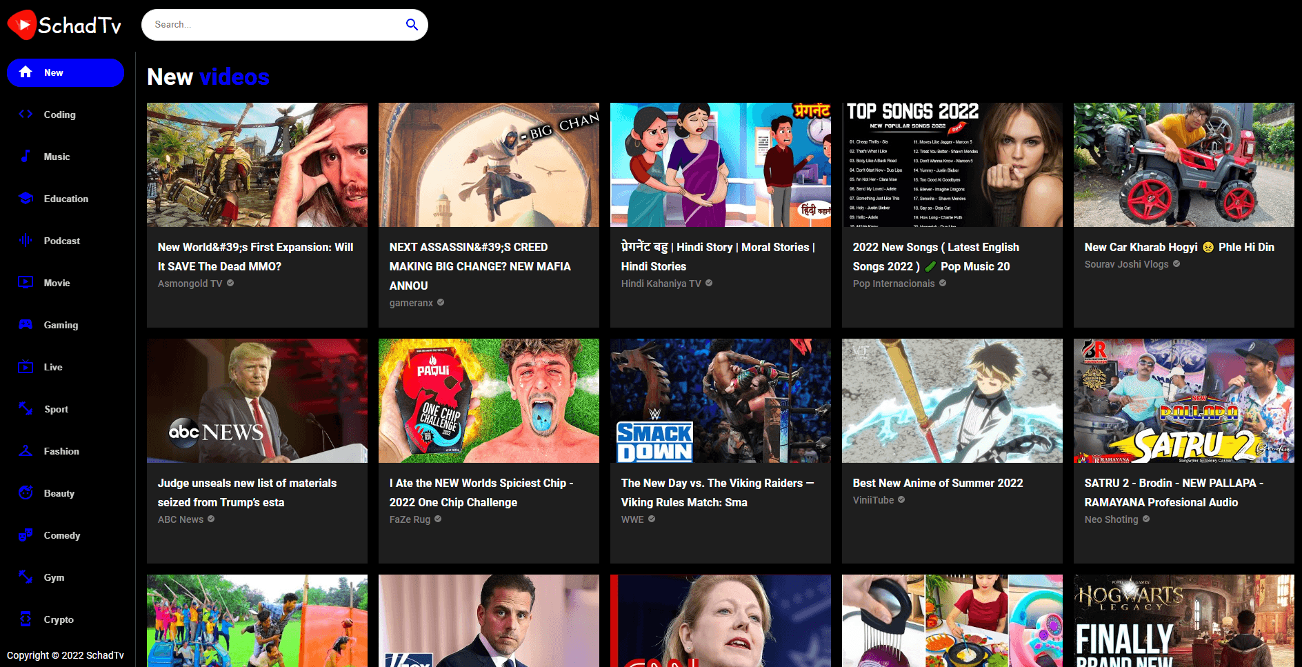The image size is (1302, 667).
Task: Click the search magnifier icon
Action: (412, 25)
